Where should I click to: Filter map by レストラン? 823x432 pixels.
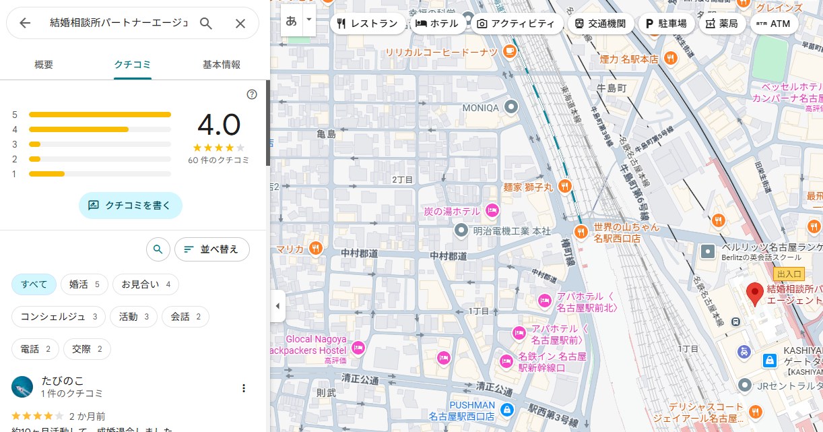coord(368,24)
